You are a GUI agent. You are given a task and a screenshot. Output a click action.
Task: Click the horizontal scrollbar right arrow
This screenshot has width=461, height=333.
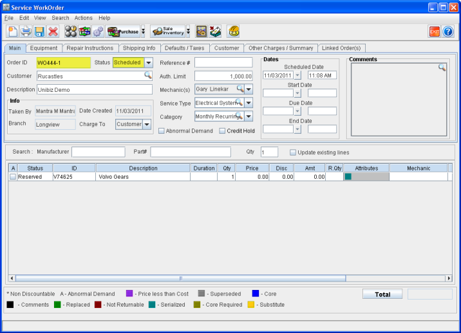(449, 278)
